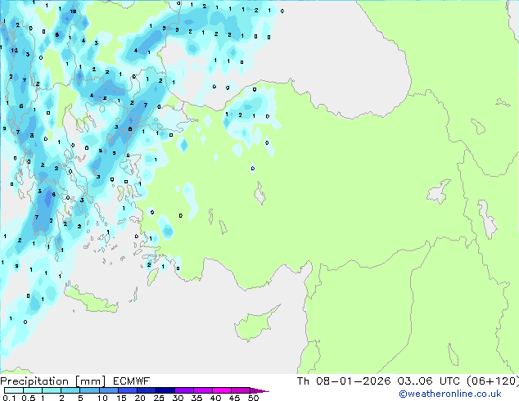Viewport: 519px width, 401px height.
Task: Select the 40–45 mm magenta legend swatch
Action: (222, 390)
